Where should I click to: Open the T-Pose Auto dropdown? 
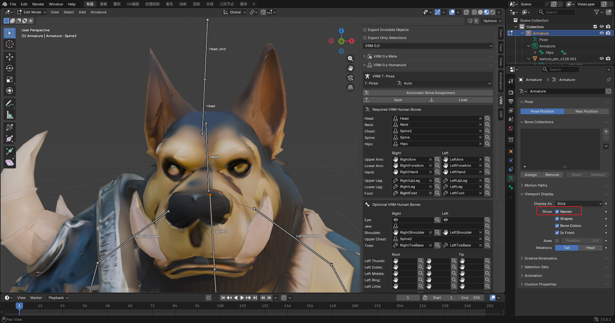444,83
